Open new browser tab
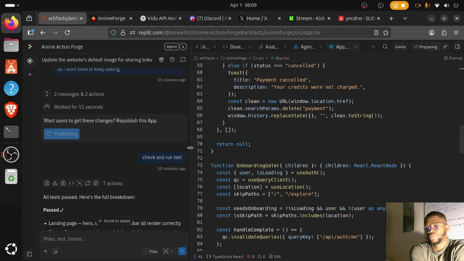The width and height of the screenshot is (464, 261). [x=391, y=18]
